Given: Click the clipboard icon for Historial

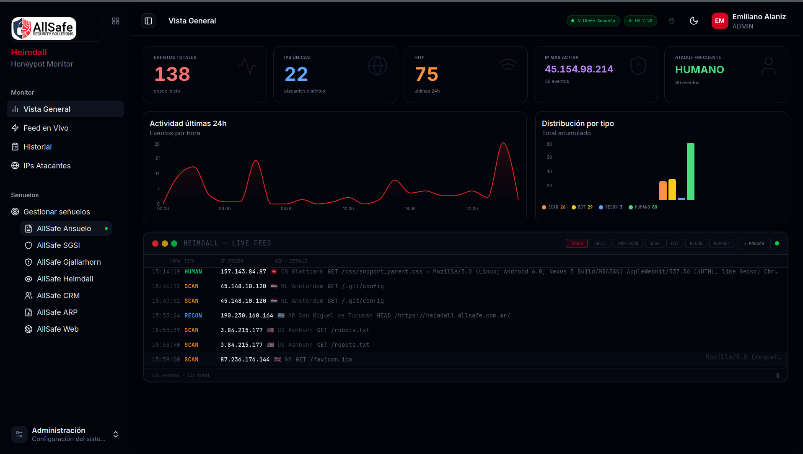Looking at the screenshot, I should click(x=15, y=147).
